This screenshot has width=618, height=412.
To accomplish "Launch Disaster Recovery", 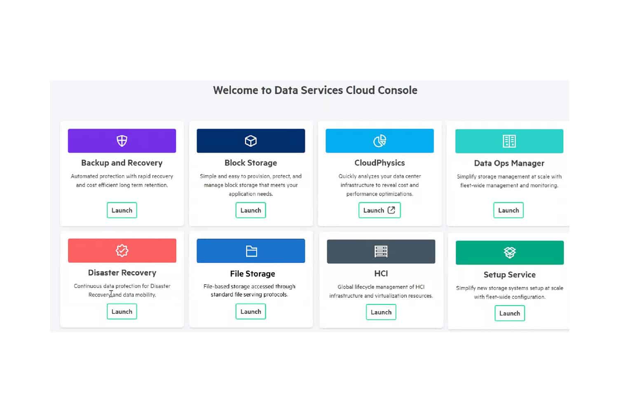I will [122, 311].
